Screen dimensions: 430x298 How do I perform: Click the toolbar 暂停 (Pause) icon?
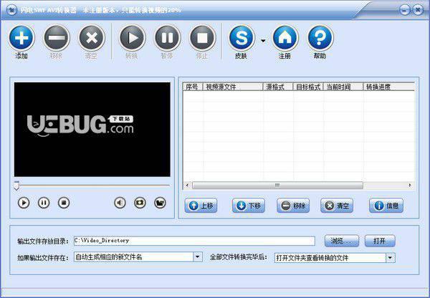(x=167, y=38)
